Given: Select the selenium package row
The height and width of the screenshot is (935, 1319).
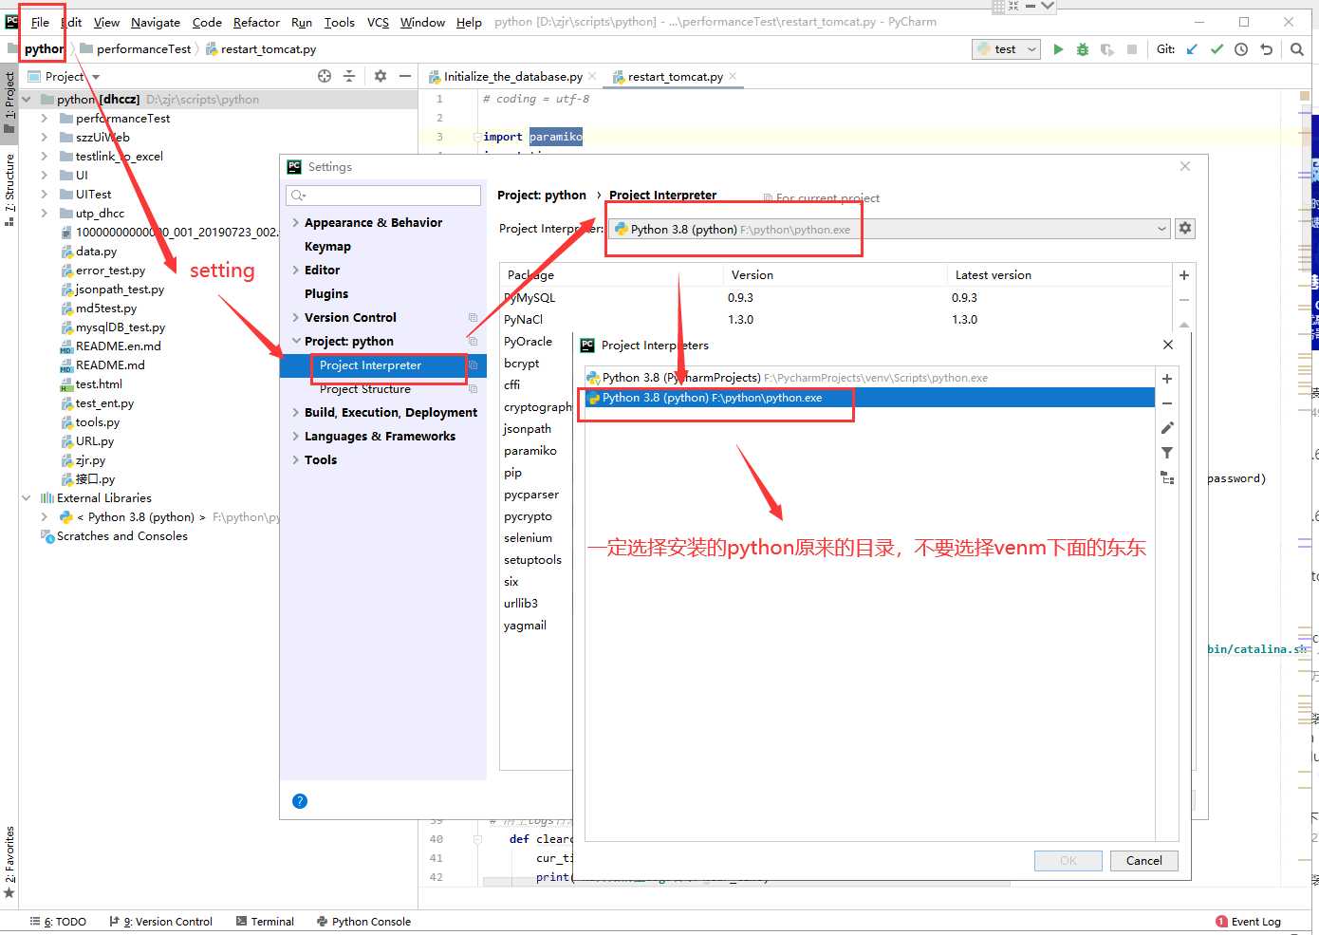Looking at the screenshot, I should (x=529, y=538).
